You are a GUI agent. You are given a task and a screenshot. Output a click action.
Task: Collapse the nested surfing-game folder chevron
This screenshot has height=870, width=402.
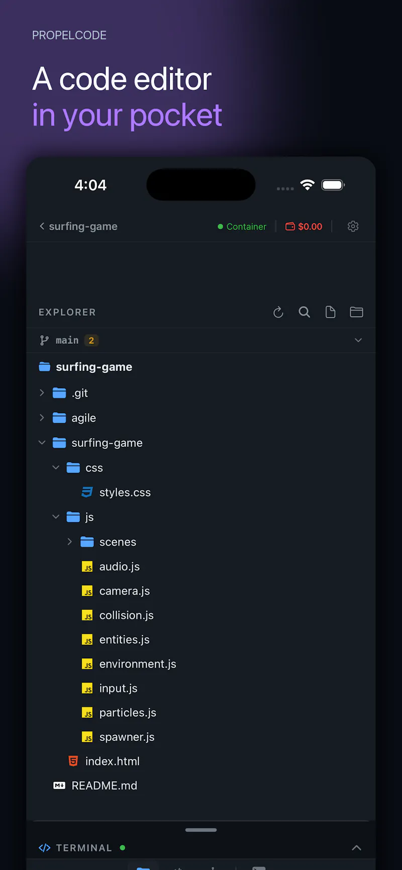(42, 442)
